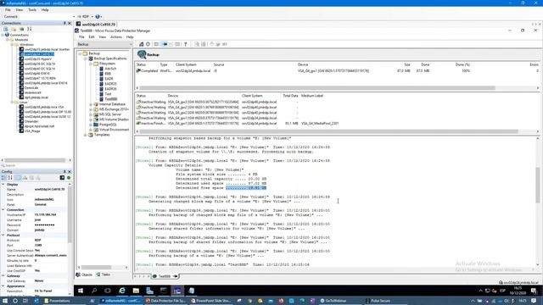Click the categorized view icon in Config

point(3,178)
